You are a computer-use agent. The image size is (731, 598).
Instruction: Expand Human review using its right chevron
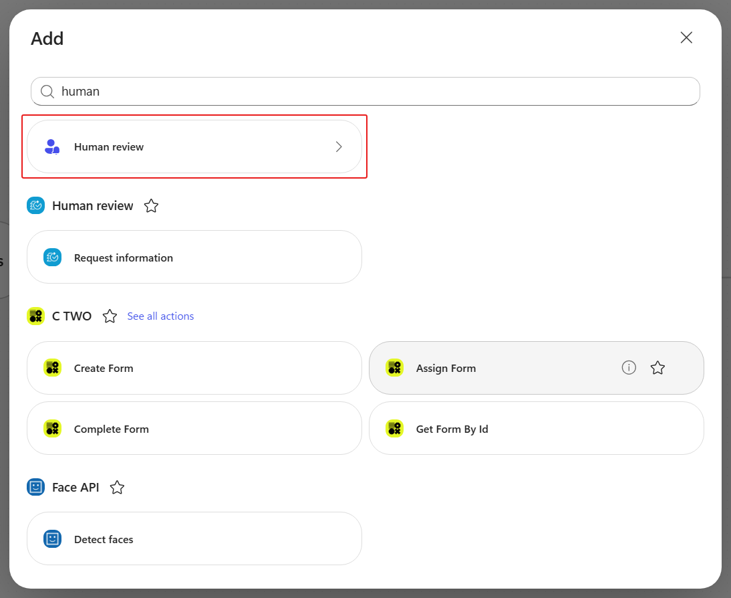point(339,147)
